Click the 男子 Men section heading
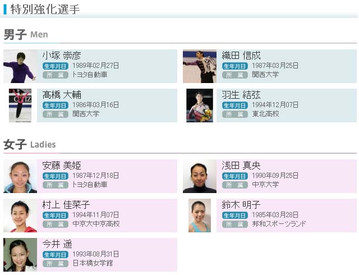 tap(26, 35)
